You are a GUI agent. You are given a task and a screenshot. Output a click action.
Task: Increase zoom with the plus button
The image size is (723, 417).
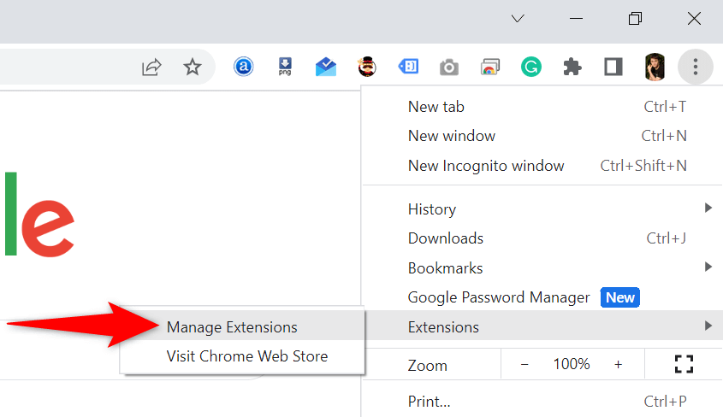coord(618,364)
